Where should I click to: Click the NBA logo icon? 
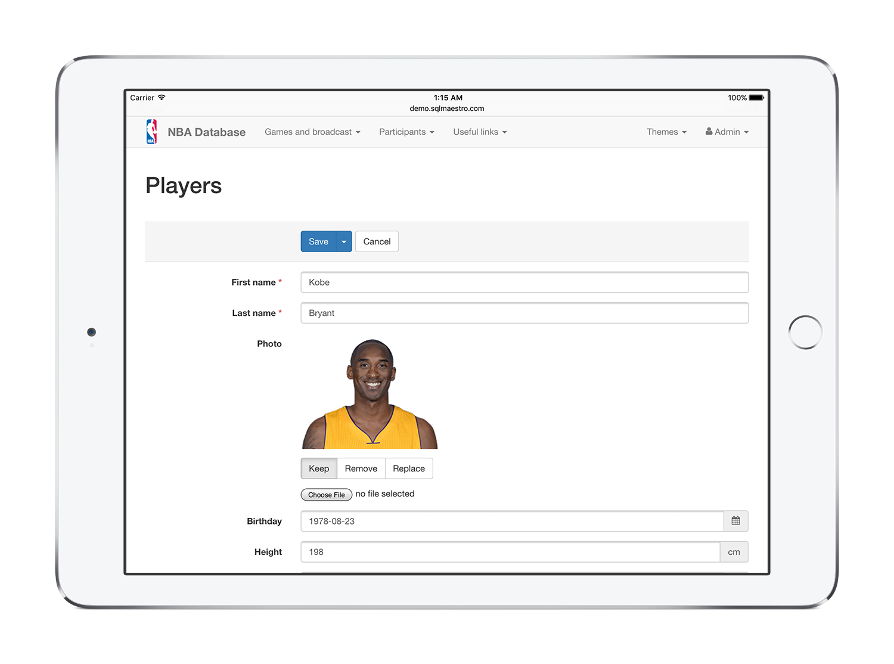pyautogui.click(x=151, y=132)
